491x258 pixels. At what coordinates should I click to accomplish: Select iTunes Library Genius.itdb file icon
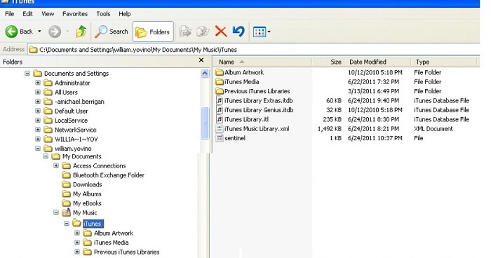pyautogui.click(x=220, y=110)
